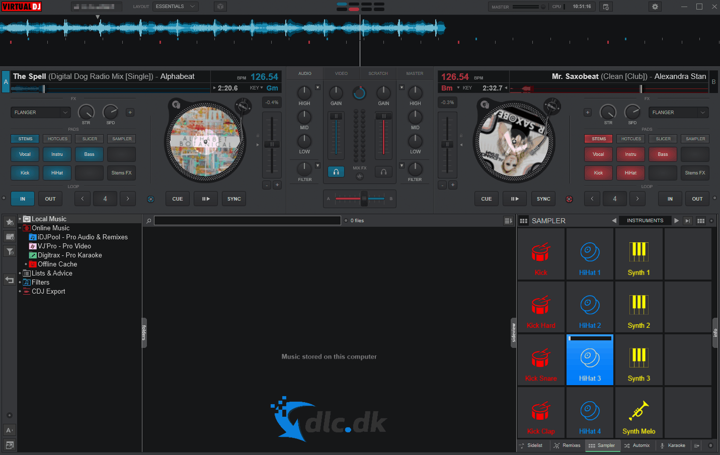Expand the Filters tree node
Screen dimensions: 720x455
[x=20, y=283]
